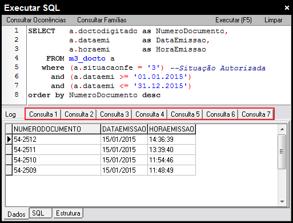Screen dimensions: 293x223
Task: Select cell 54-2509
Action: tap(57, 170)
